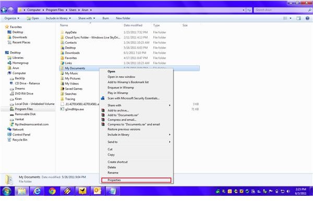This screenshot has height=201, width=313.
Task: Click Users in the address breadcrumb
Action: click(73, 10)
